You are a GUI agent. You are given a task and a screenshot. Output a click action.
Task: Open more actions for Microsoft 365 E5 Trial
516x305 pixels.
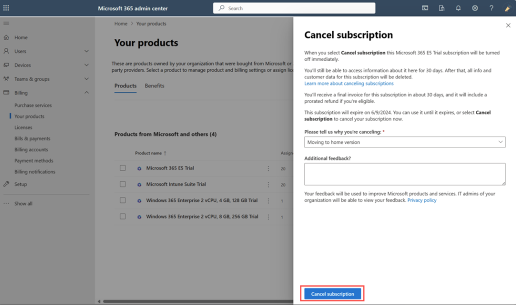coord(268,168)
